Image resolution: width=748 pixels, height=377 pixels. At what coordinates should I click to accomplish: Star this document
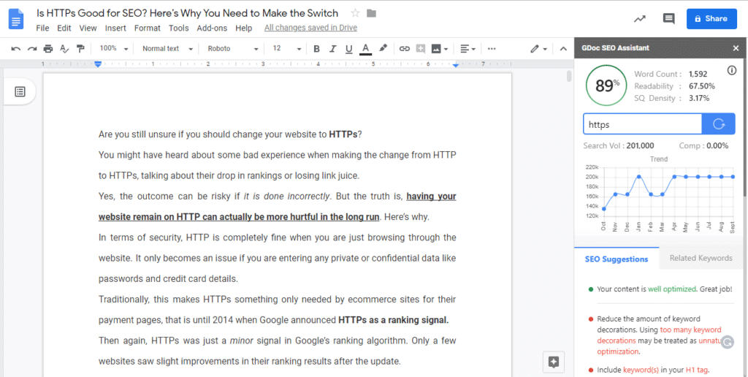tap(356, 13)
